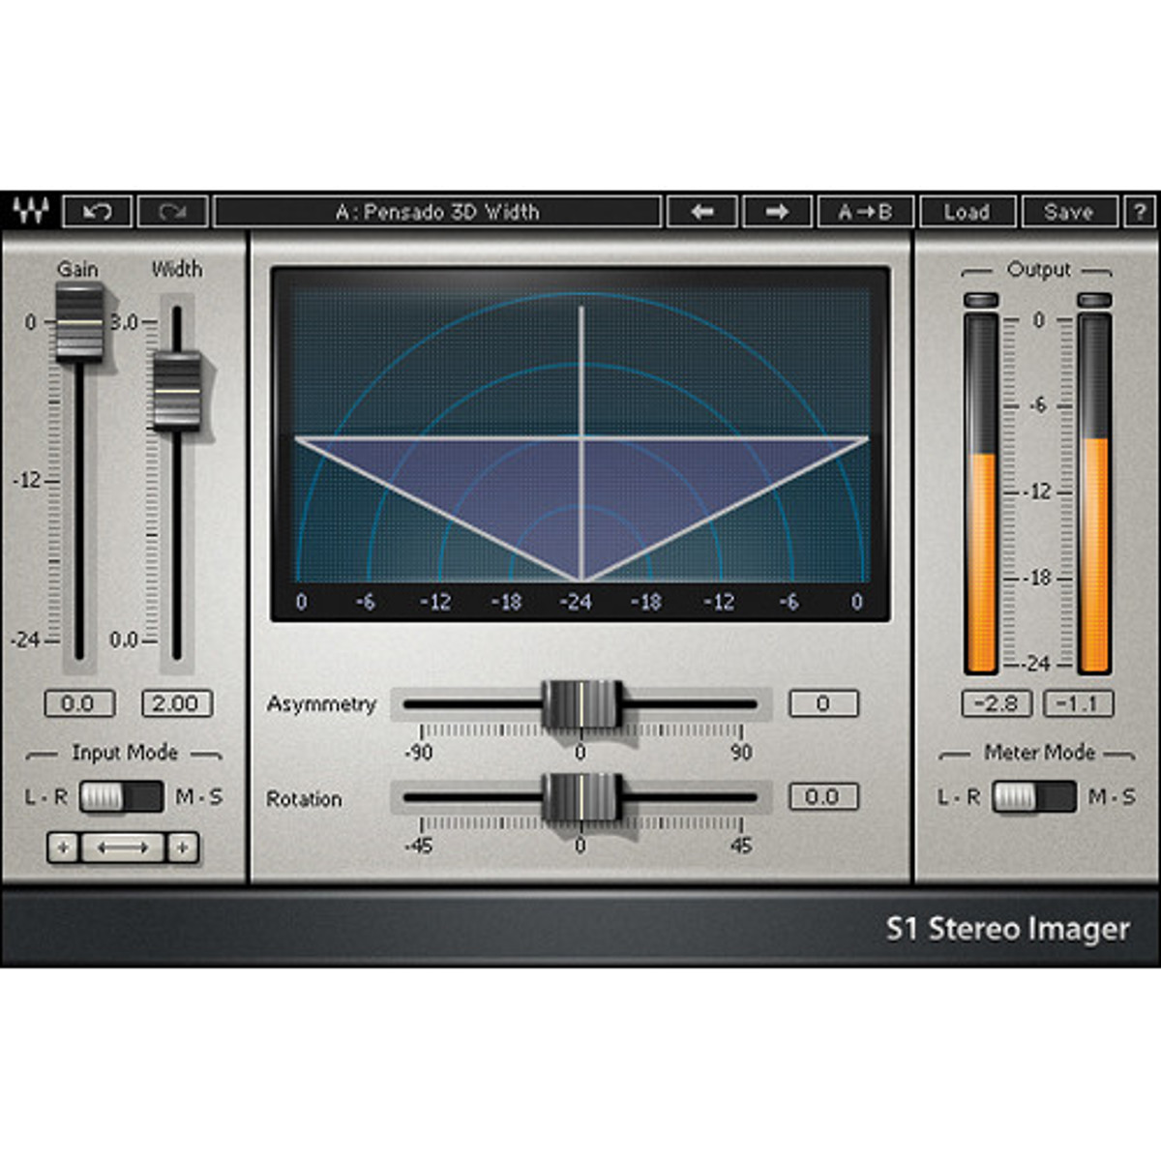Open the preset menu 'A: Pensado 3D Width'
This screenshot has height=1161, width=1161.
[437, 211]
